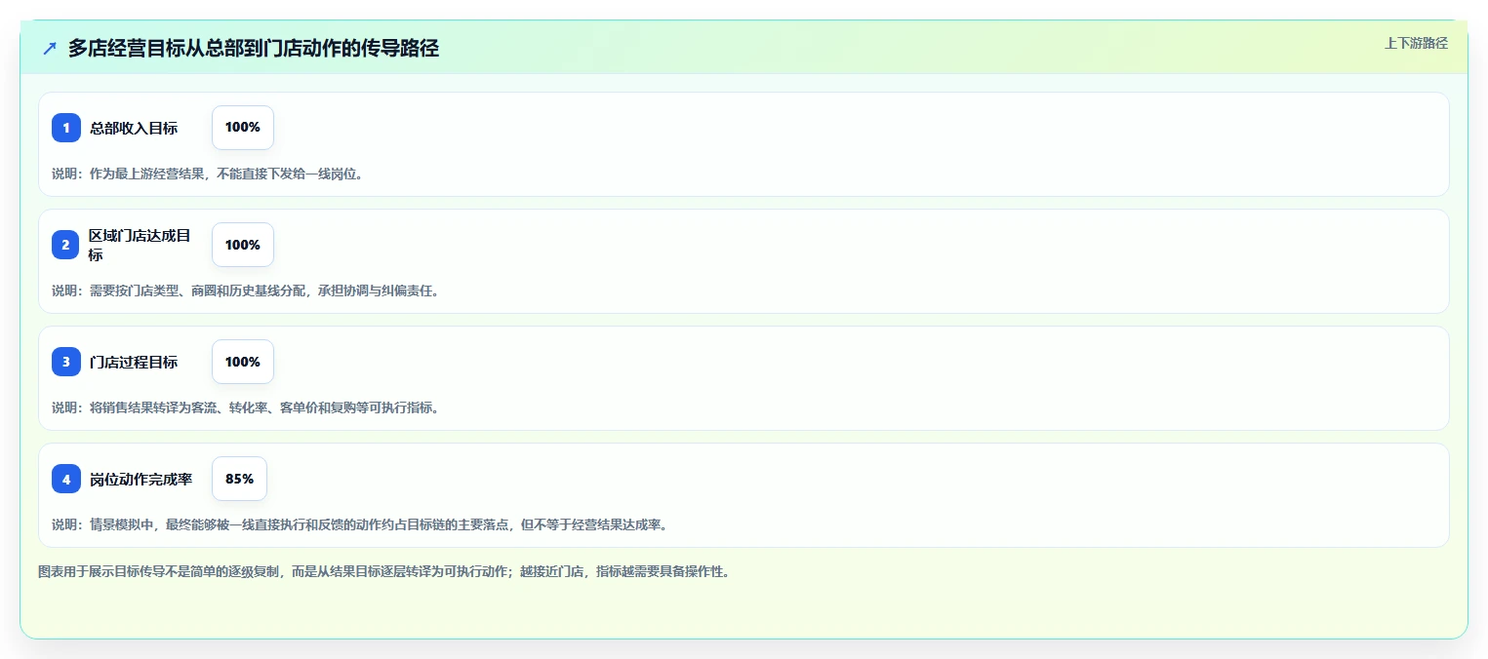Click the note starting 说明：作为最上游经营结果
The width and height of the screenshot is (1488, 659).
point(208,174)
